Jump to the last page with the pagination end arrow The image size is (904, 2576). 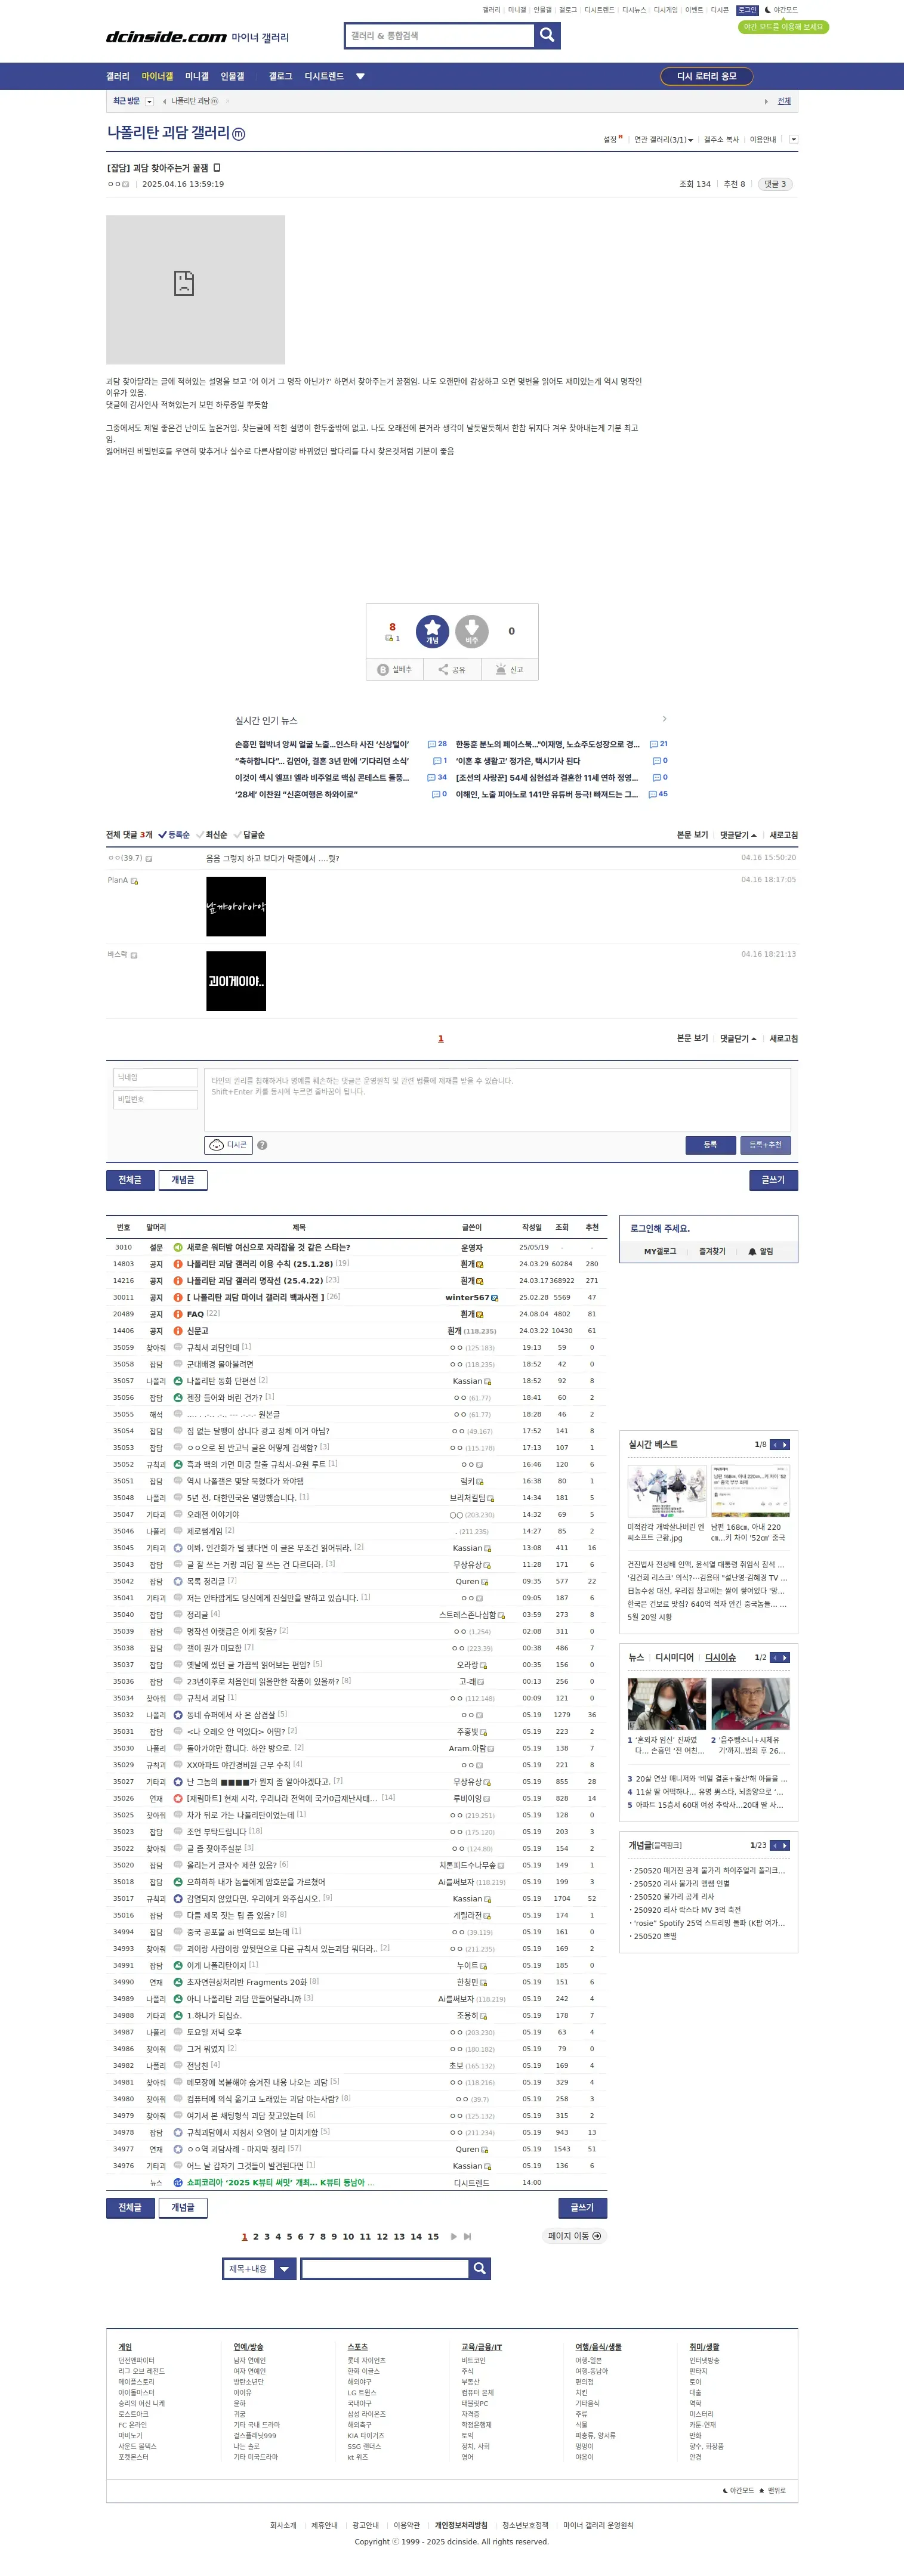(467, 2236)
